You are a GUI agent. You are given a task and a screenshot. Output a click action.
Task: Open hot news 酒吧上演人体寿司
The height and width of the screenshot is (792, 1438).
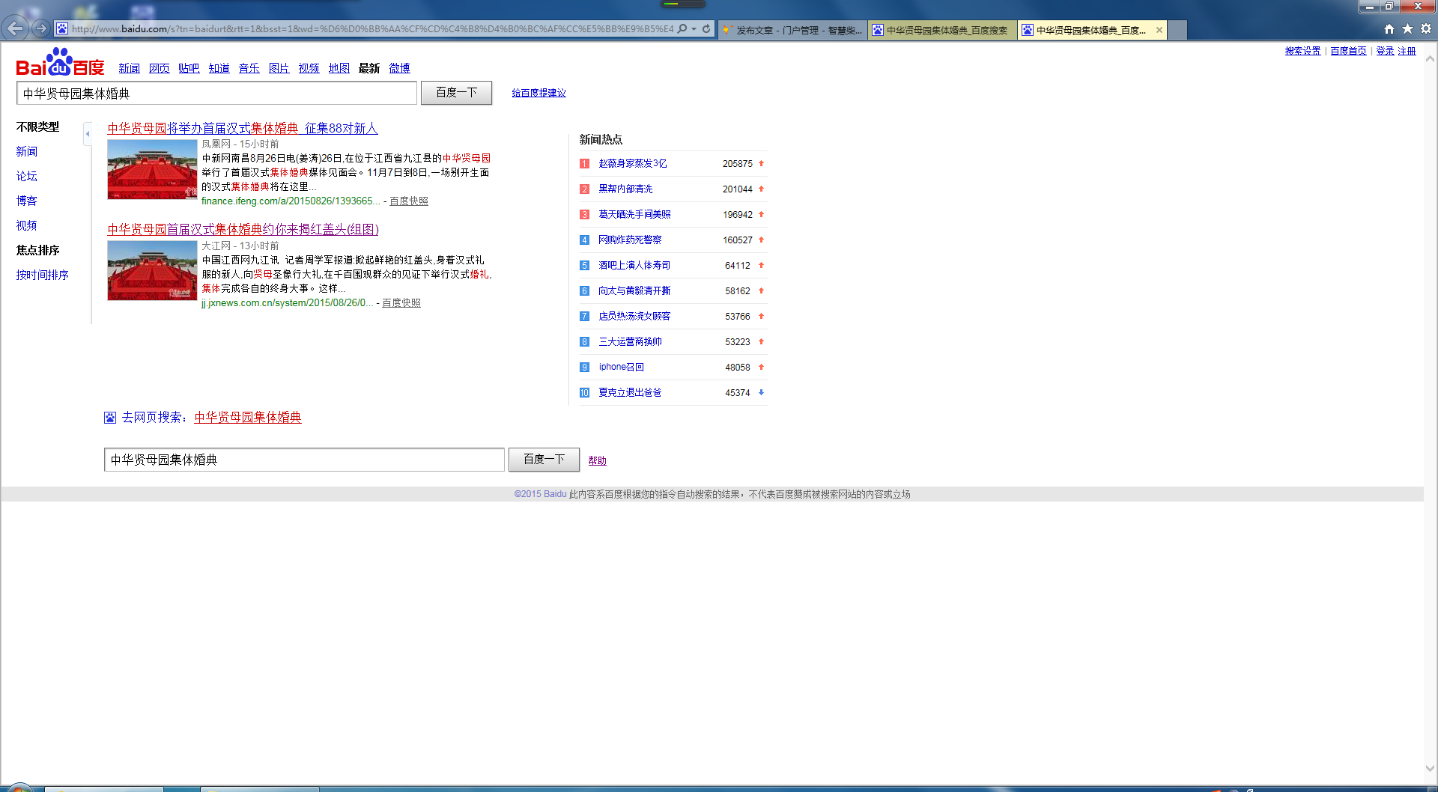pyautogui.click(x=634, y=265)
